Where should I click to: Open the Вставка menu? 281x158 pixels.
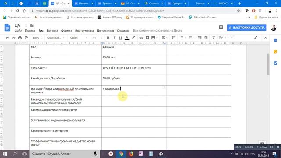pos(52,31)
